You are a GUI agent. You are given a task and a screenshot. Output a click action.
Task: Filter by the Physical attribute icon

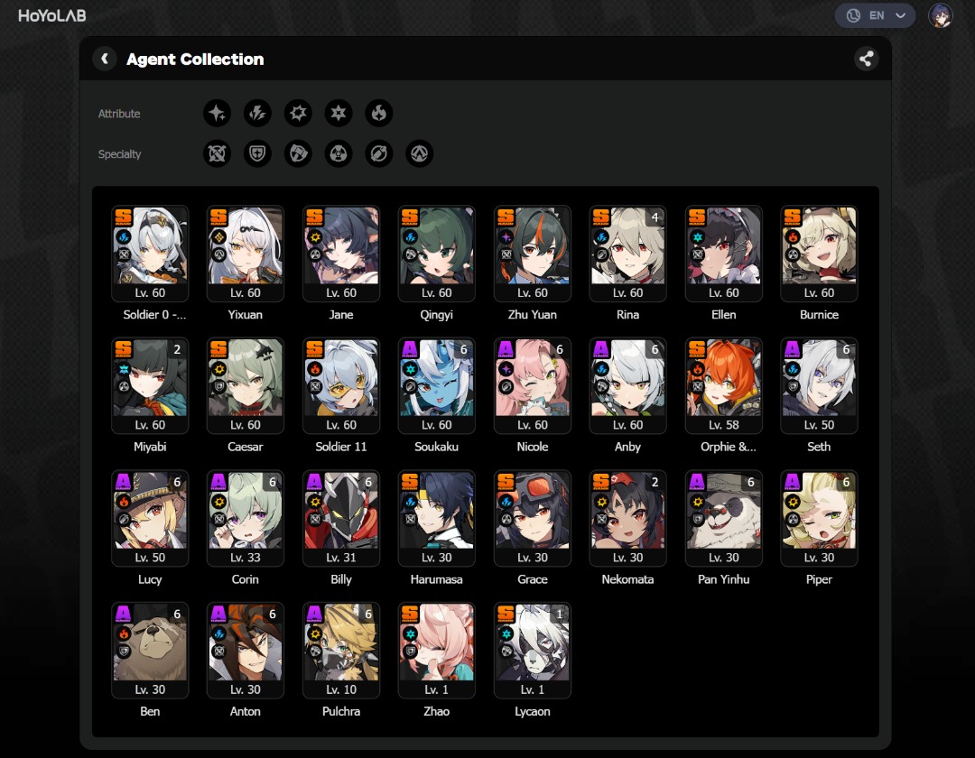[298, 113]
